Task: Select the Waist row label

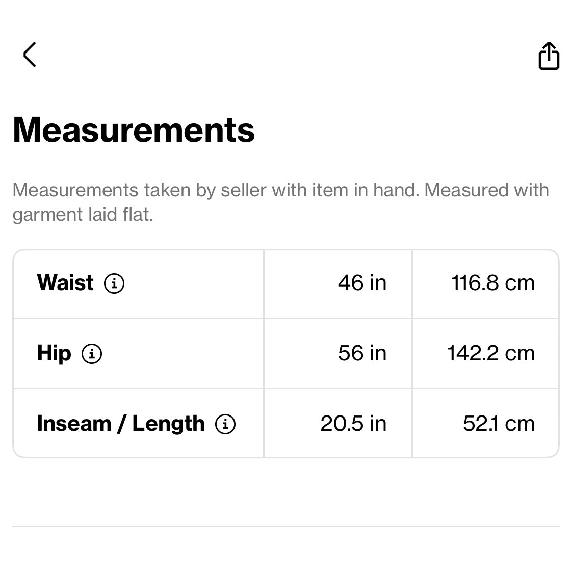Action: pos(65,283)
